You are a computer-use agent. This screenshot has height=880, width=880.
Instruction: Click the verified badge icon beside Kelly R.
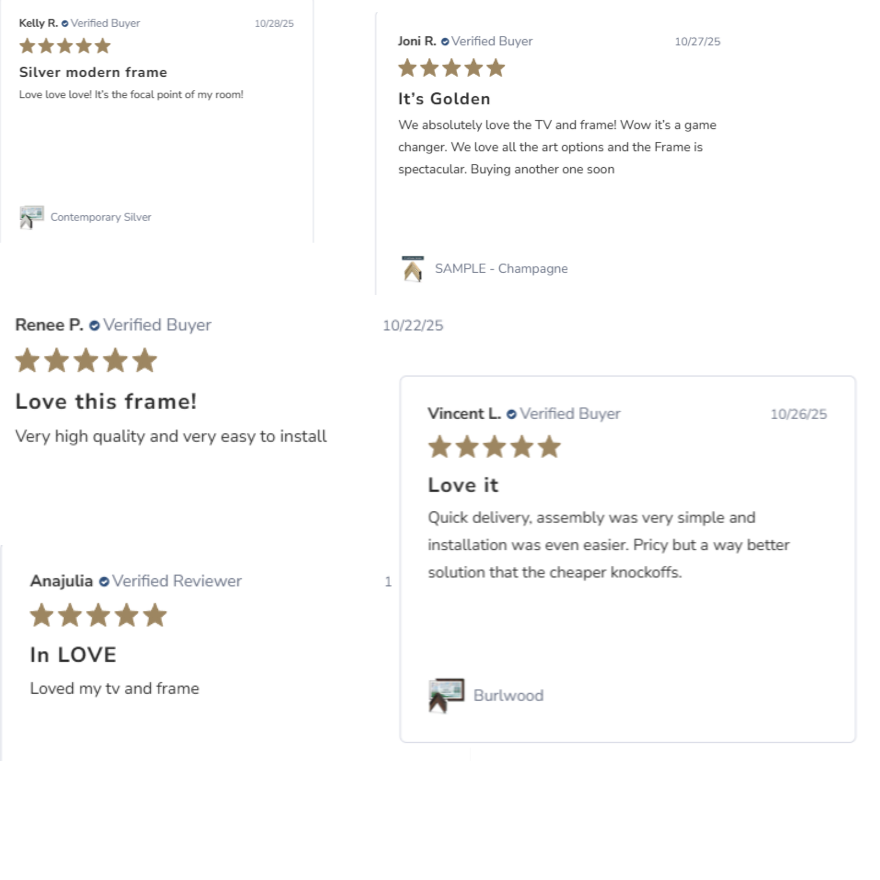click(65, 23)
